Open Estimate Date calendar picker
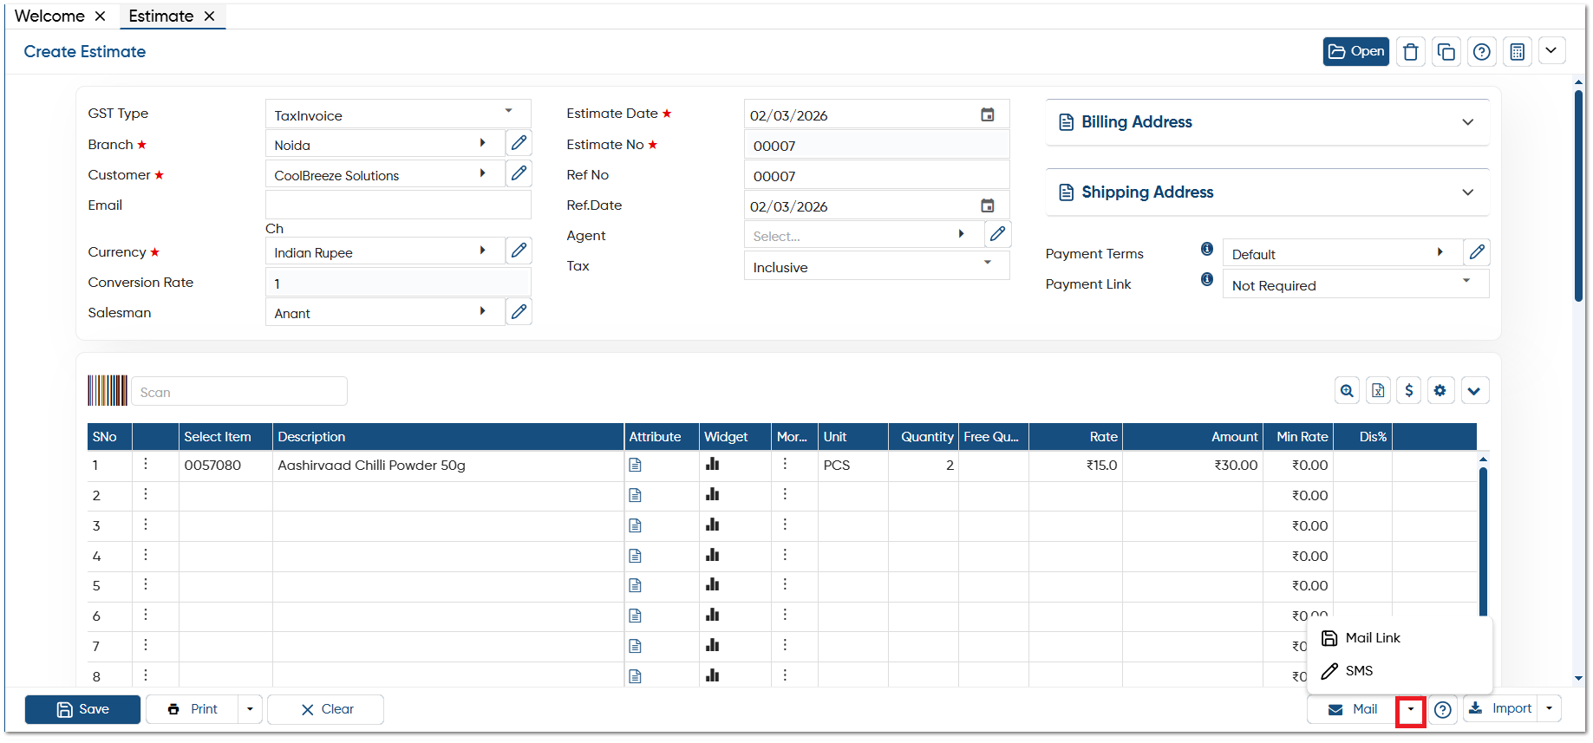The width and height of the screenshot is (1593, 743). click(988, 114)
